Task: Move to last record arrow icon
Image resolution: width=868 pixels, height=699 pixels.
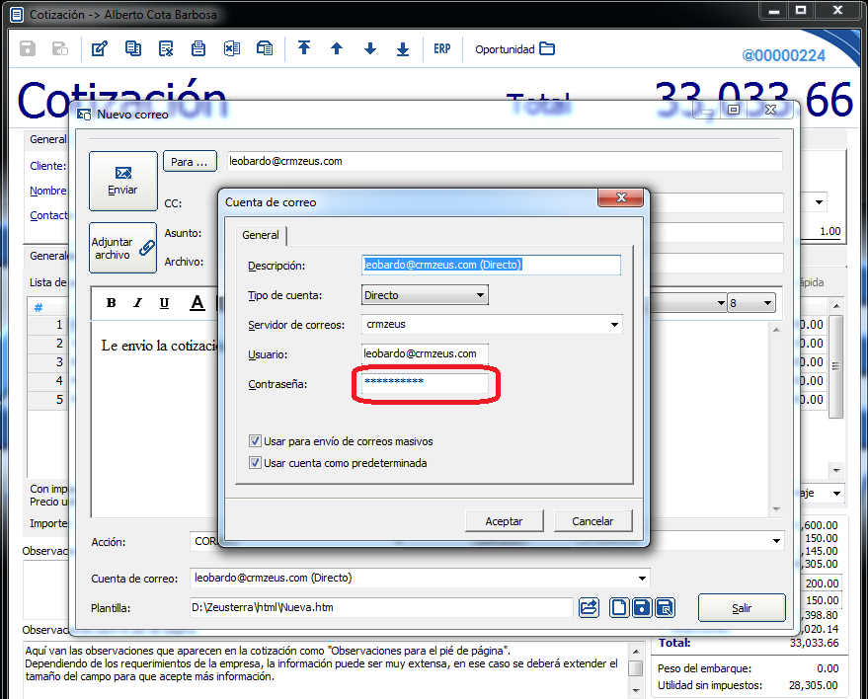Action: tap(403, 49)
